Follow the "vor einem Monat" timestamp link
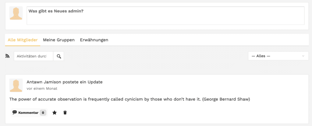Image resolution: width=312 pixels, height=126 pixels. (42, 88)
